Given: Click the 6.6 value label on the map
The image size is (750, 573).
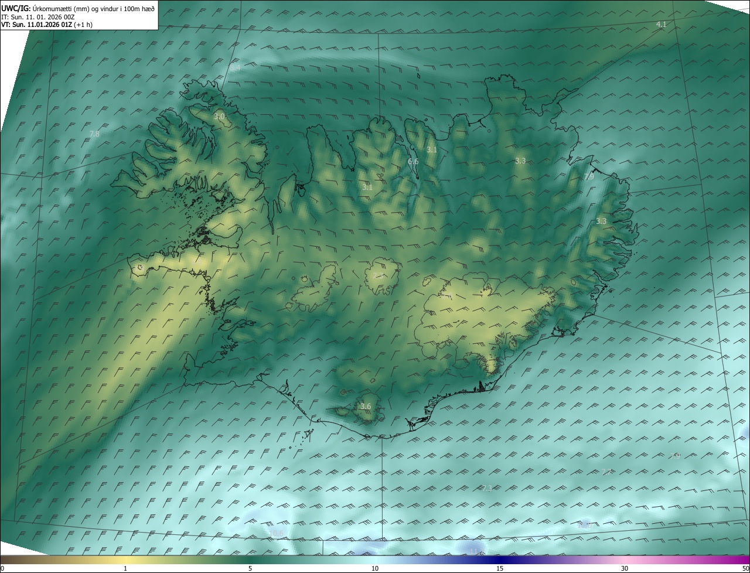Looking at the screenshot, I should 413,161.
